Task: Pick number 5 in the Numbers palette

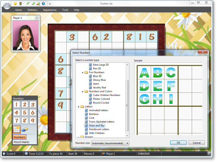Action: [x=25, y=112]
